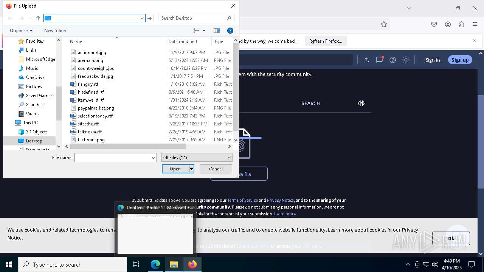The width and height of the screenshot is (484, 272).
Task: Open Terms of Service link
Action: coord(242,200)
